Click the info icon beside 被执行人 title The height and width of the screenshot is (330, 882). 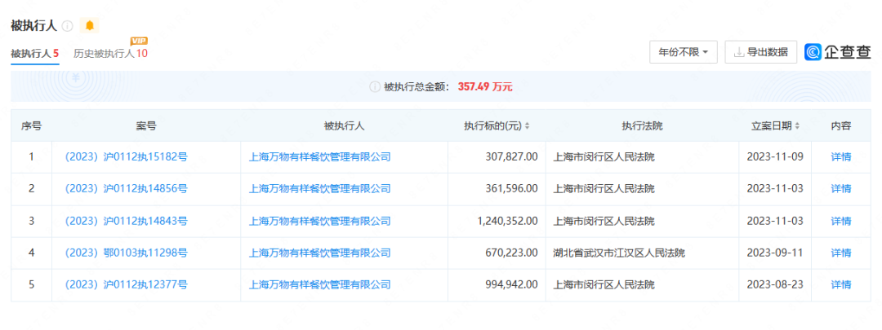(67, 26)
